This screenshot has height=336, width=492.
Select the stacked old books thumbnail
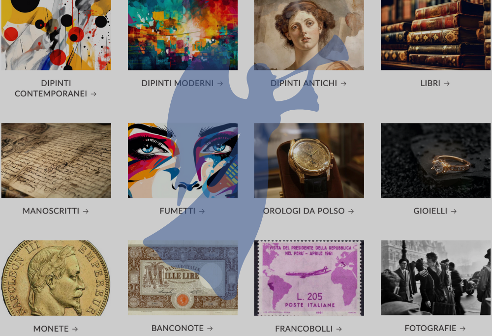[435, 35]
